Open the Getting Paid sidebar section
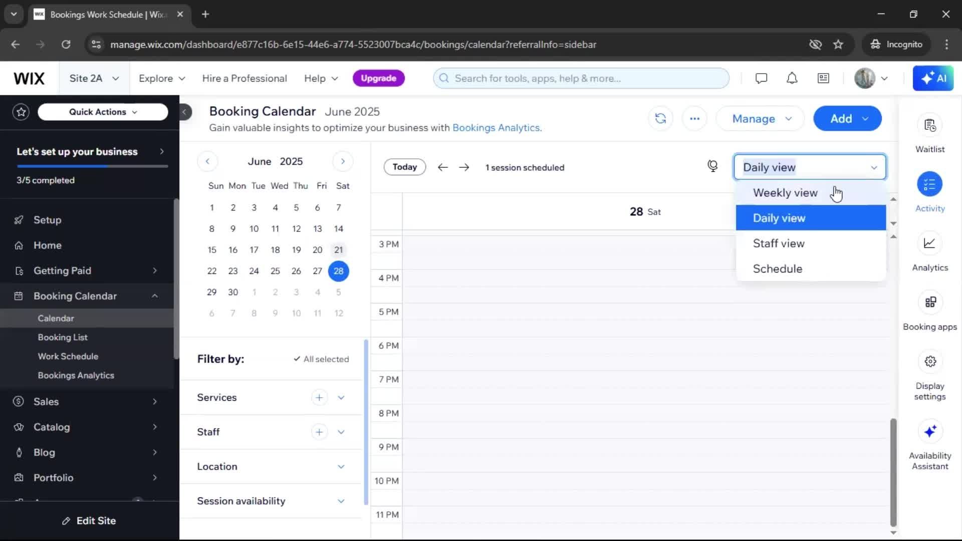962x541 pixels. click(87, 271)
